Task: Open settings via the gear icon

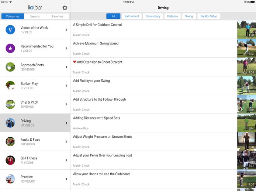Action: click(65, 8)
